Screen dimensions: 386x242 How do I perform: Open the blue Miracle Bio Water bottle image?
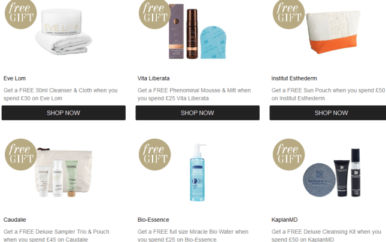point(197,172)
